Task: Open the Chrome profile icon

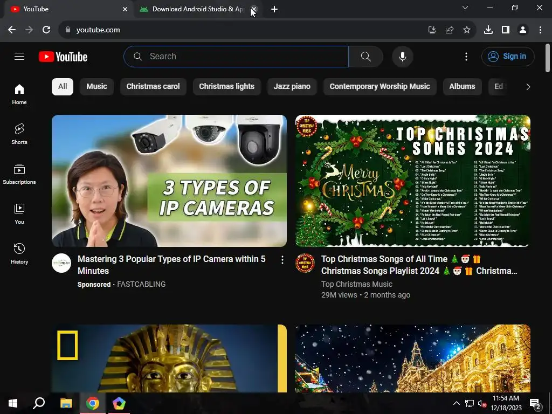Action: click(x=523, y=30)
